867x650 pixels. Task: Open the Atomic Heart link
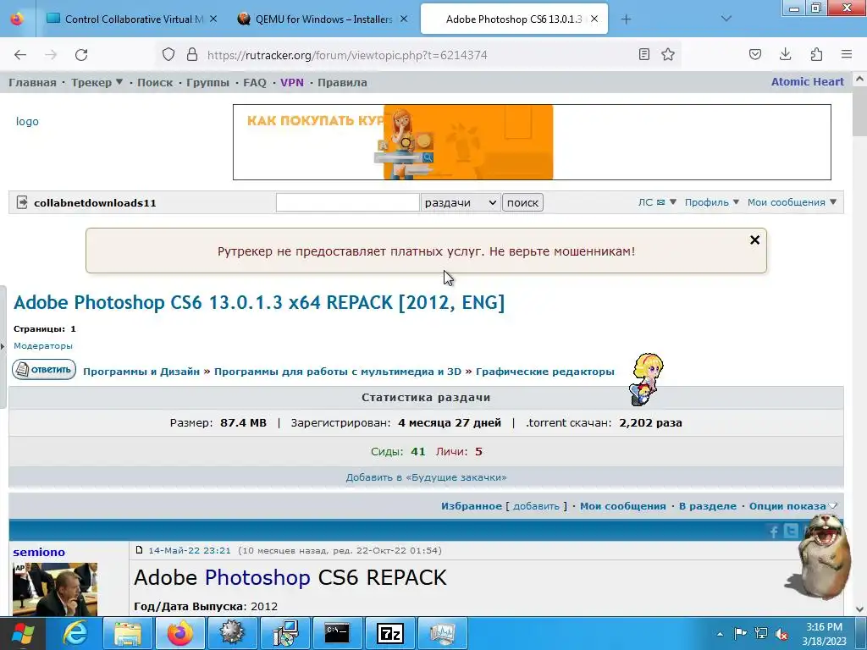pyautogui.click(x=807, y=82)
